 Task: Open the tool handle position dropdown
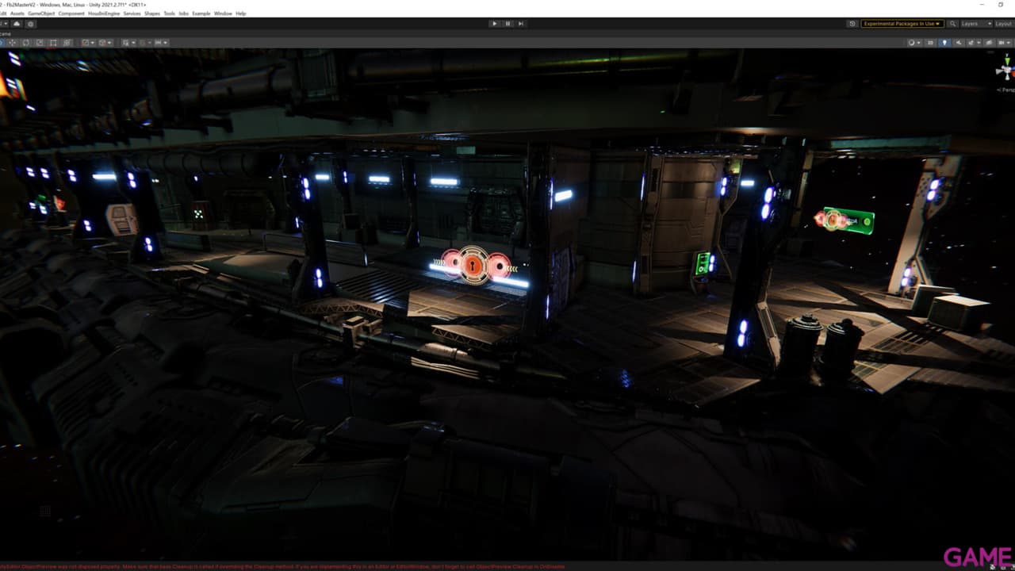88,43
